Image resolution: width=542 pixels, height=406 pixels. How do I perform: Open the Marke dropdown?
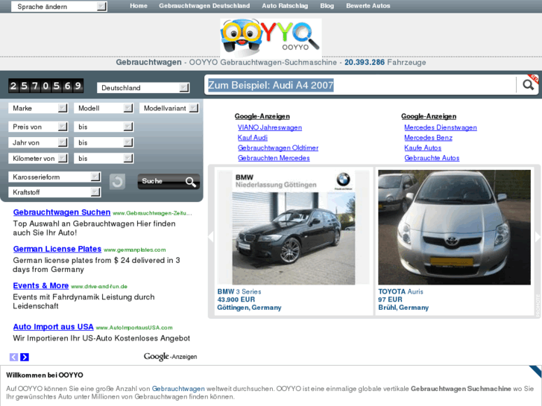pyautogui.click(x=38, y=108)
